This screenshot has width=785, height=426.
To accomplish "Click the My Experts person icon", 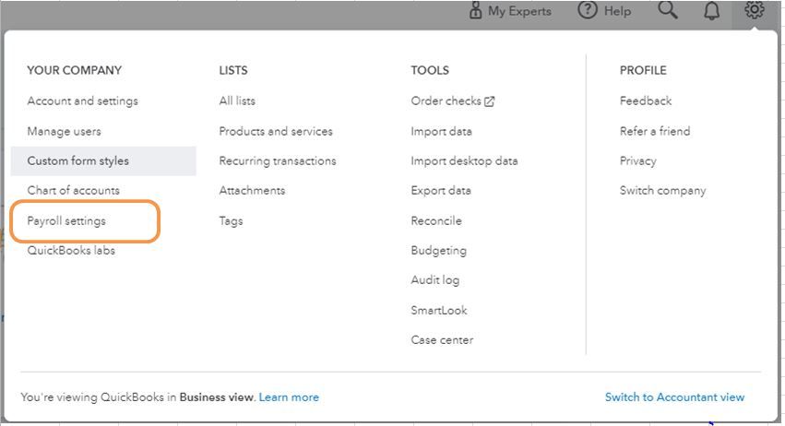I will click(x=475, y=10).
